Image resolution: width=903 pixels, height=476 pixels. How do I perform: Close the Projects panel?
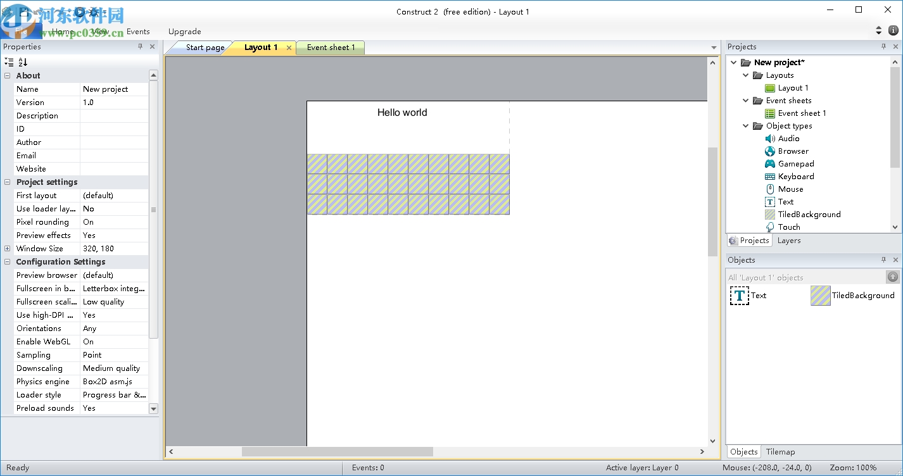coord(895,47)
